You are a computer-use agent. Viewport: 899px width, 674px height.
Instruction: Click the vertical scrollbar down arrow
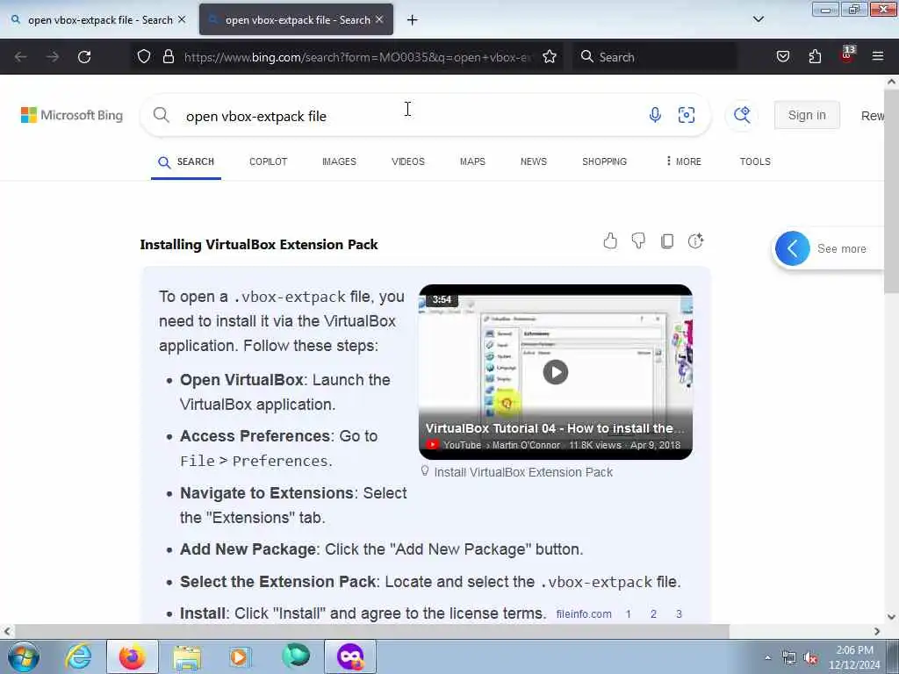[x=891, y=617]
